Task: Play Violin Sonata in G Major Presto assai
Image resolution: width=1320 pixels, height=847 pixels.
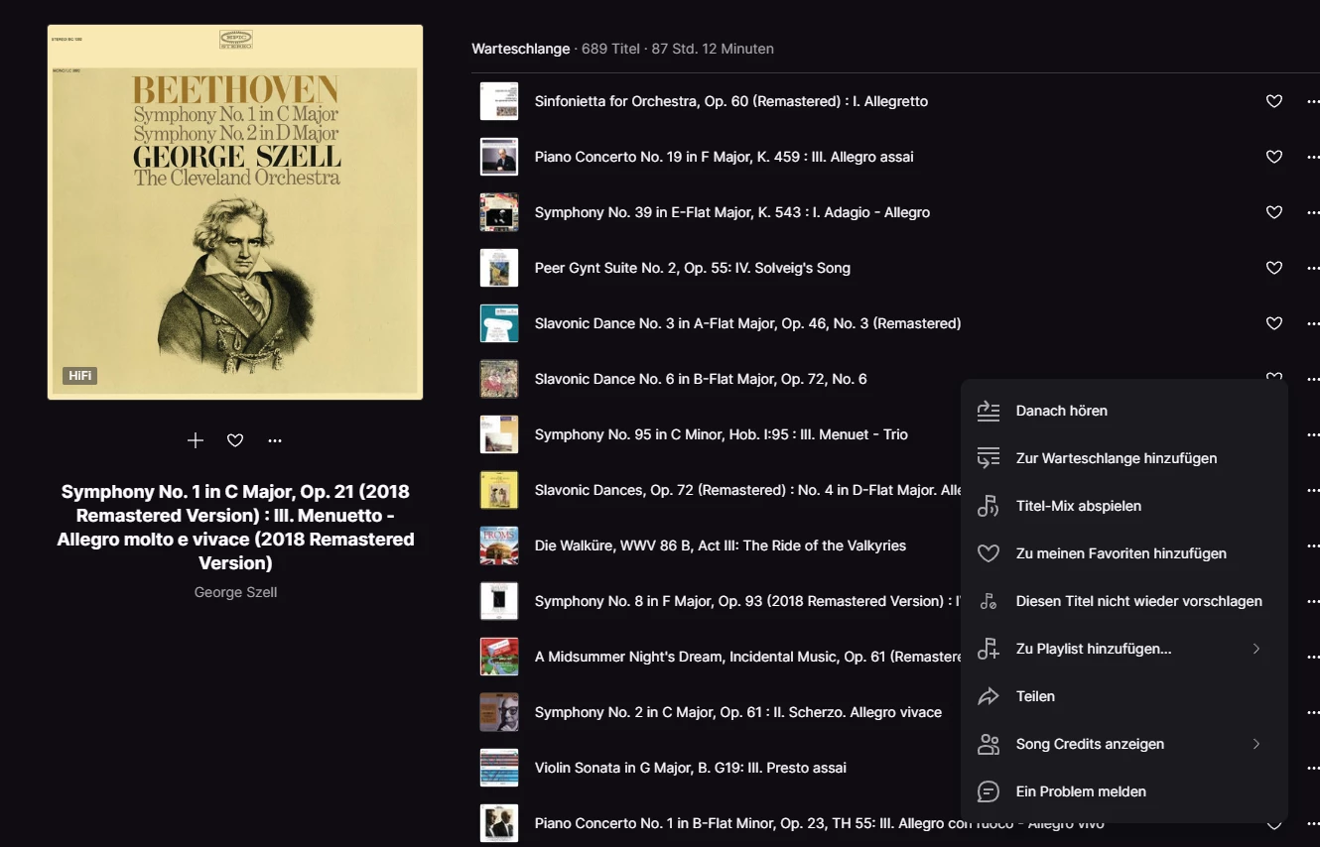Action: (x=691, y=768)
